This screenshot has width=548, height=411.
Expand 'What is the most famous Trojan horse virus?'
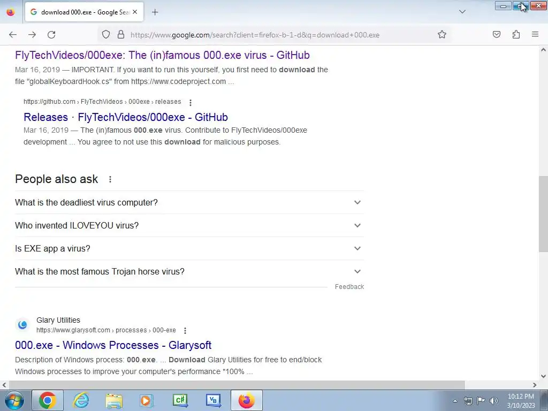189,271
